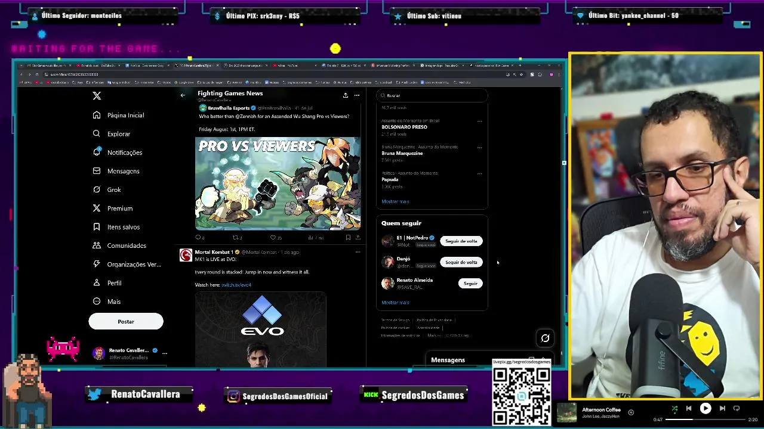Share the Fighting Games News list
The image size is (764, 429).
[345, 95]
